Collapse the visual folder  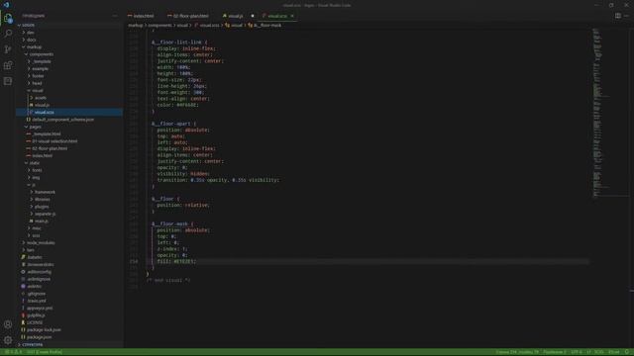click(38, 91)
